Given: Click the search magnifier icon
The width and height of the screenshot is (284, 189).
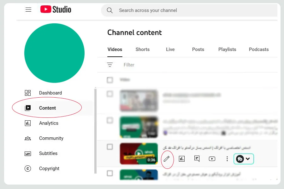Looking at the screenshot, I should click(x=110, y=10).
